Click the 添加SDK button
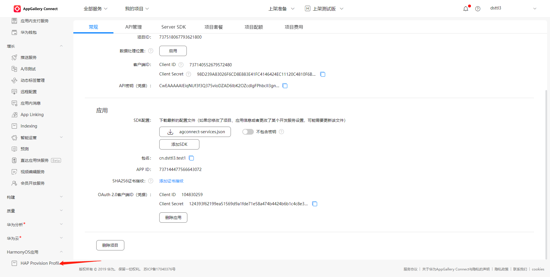The height and width of the screenshot is (277, 550). [179, 144]
